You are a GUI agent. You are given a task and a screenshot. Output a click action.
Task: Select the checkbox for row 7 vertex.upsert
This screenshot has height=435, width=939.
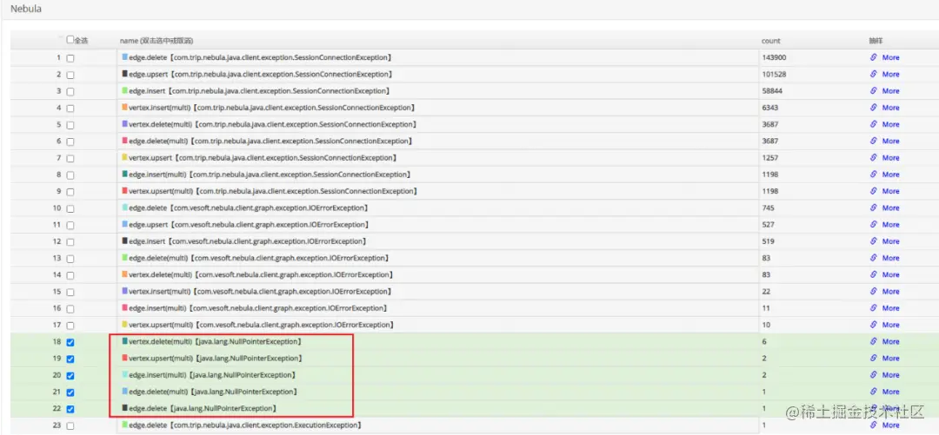[x=70, y=159]
